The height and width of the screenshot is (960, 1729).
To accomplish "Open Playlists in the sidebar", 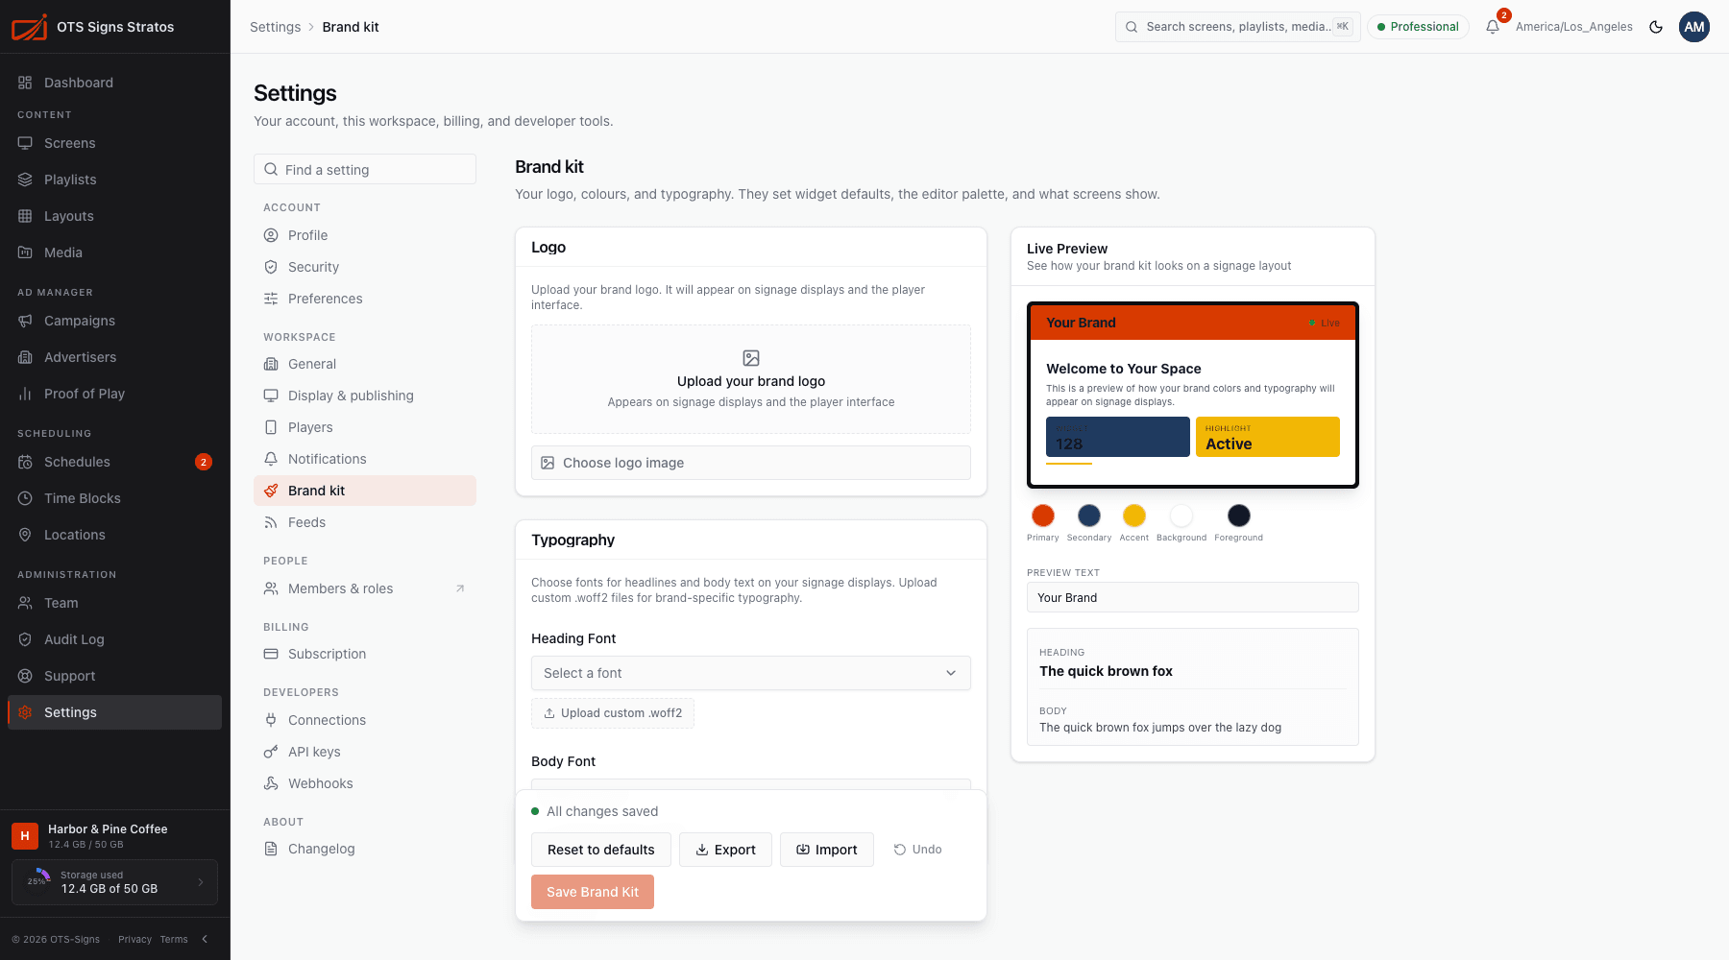I will point(114,180).
